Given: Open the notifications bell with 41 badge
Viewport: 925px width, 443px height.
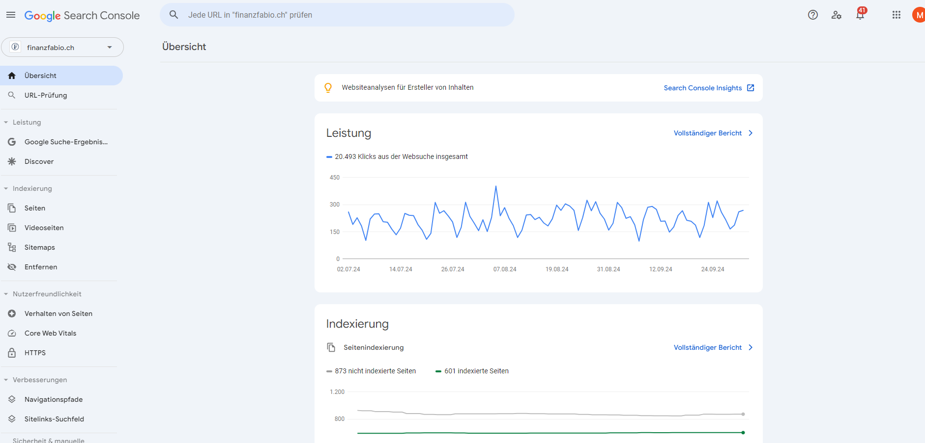Looking at the screenshot, I should pyautogui.click(x=861, y=14).
